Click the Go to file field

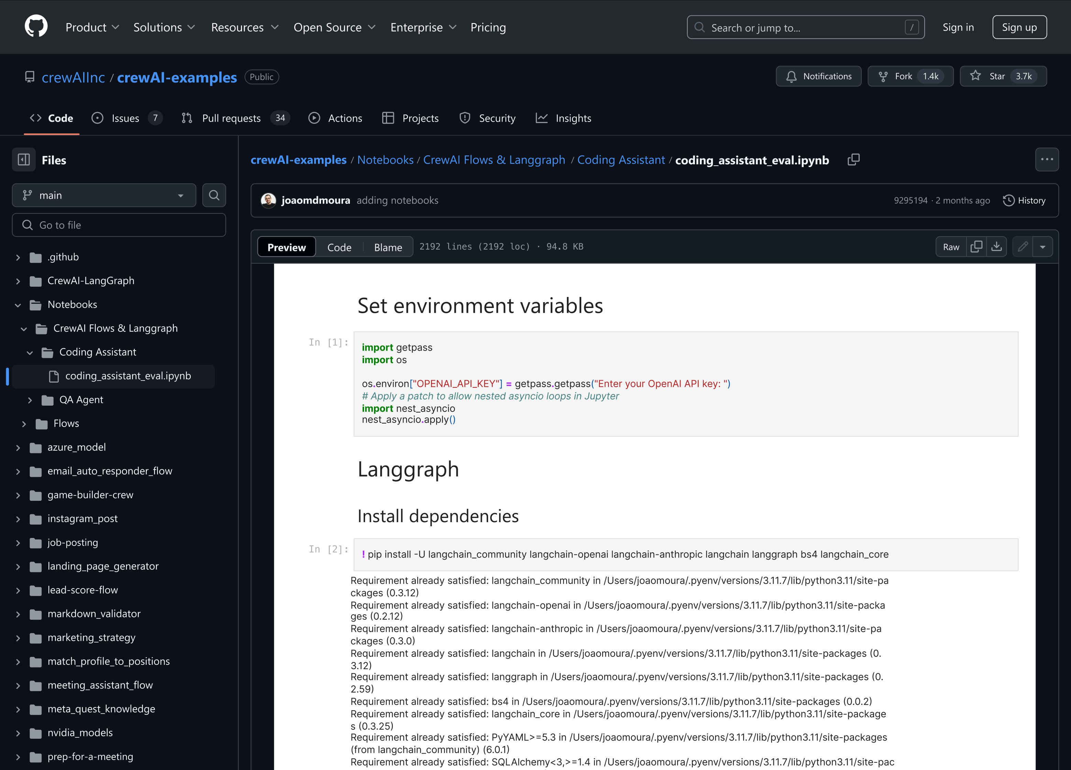click(x=119, y=225)
